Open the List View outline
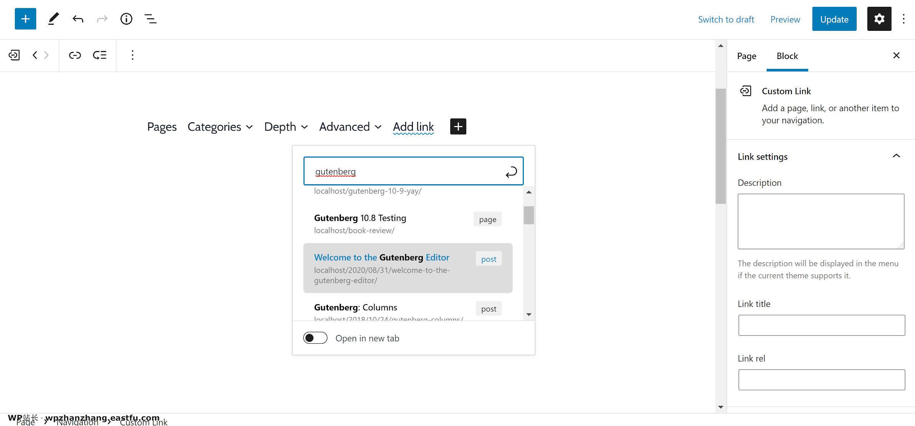 (151, 19)
